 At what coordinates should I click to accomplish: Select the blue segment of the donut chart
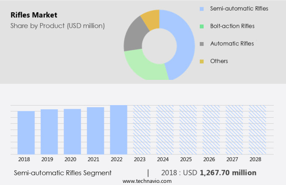pos(185,42)
